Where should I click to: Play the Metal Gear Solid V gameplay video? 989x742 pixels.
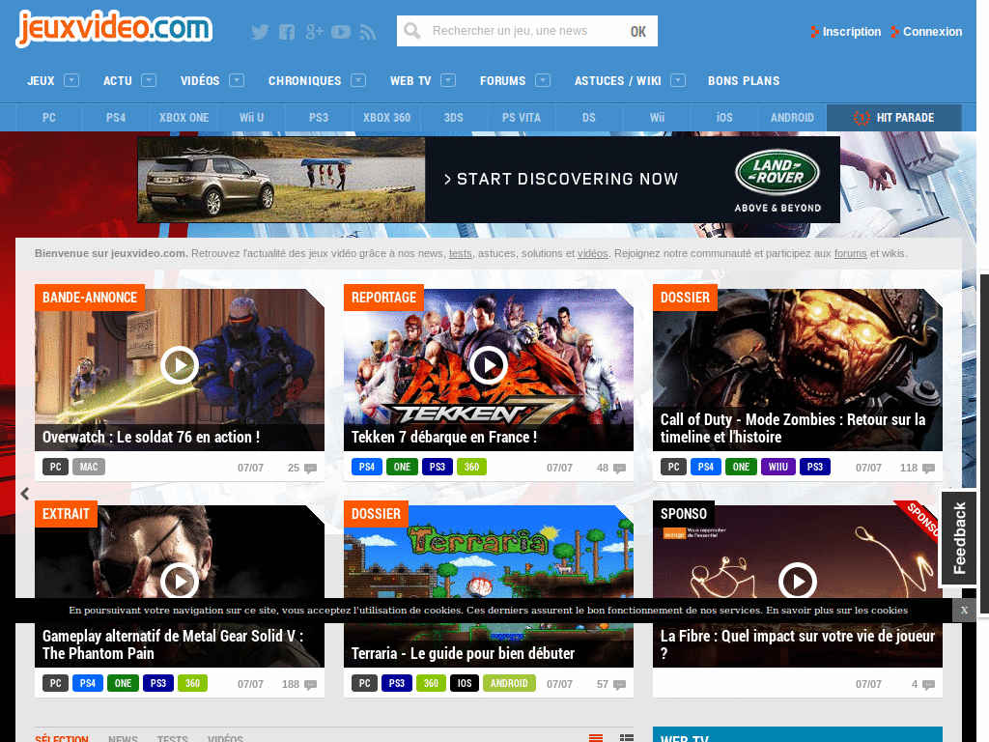(180, 581)
